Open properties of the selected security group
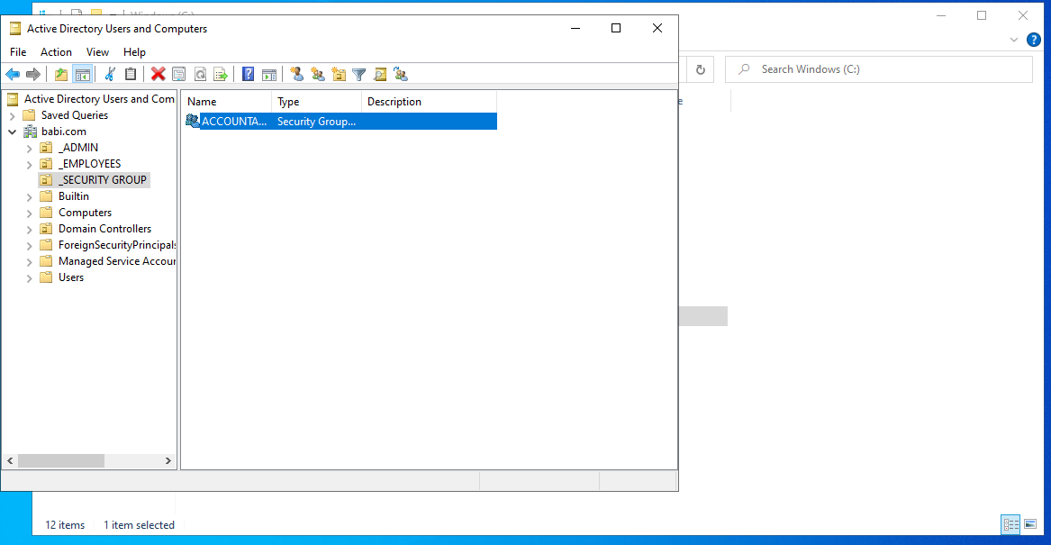1051x545 pixels. pyautogui.click(x=179, y=74)
